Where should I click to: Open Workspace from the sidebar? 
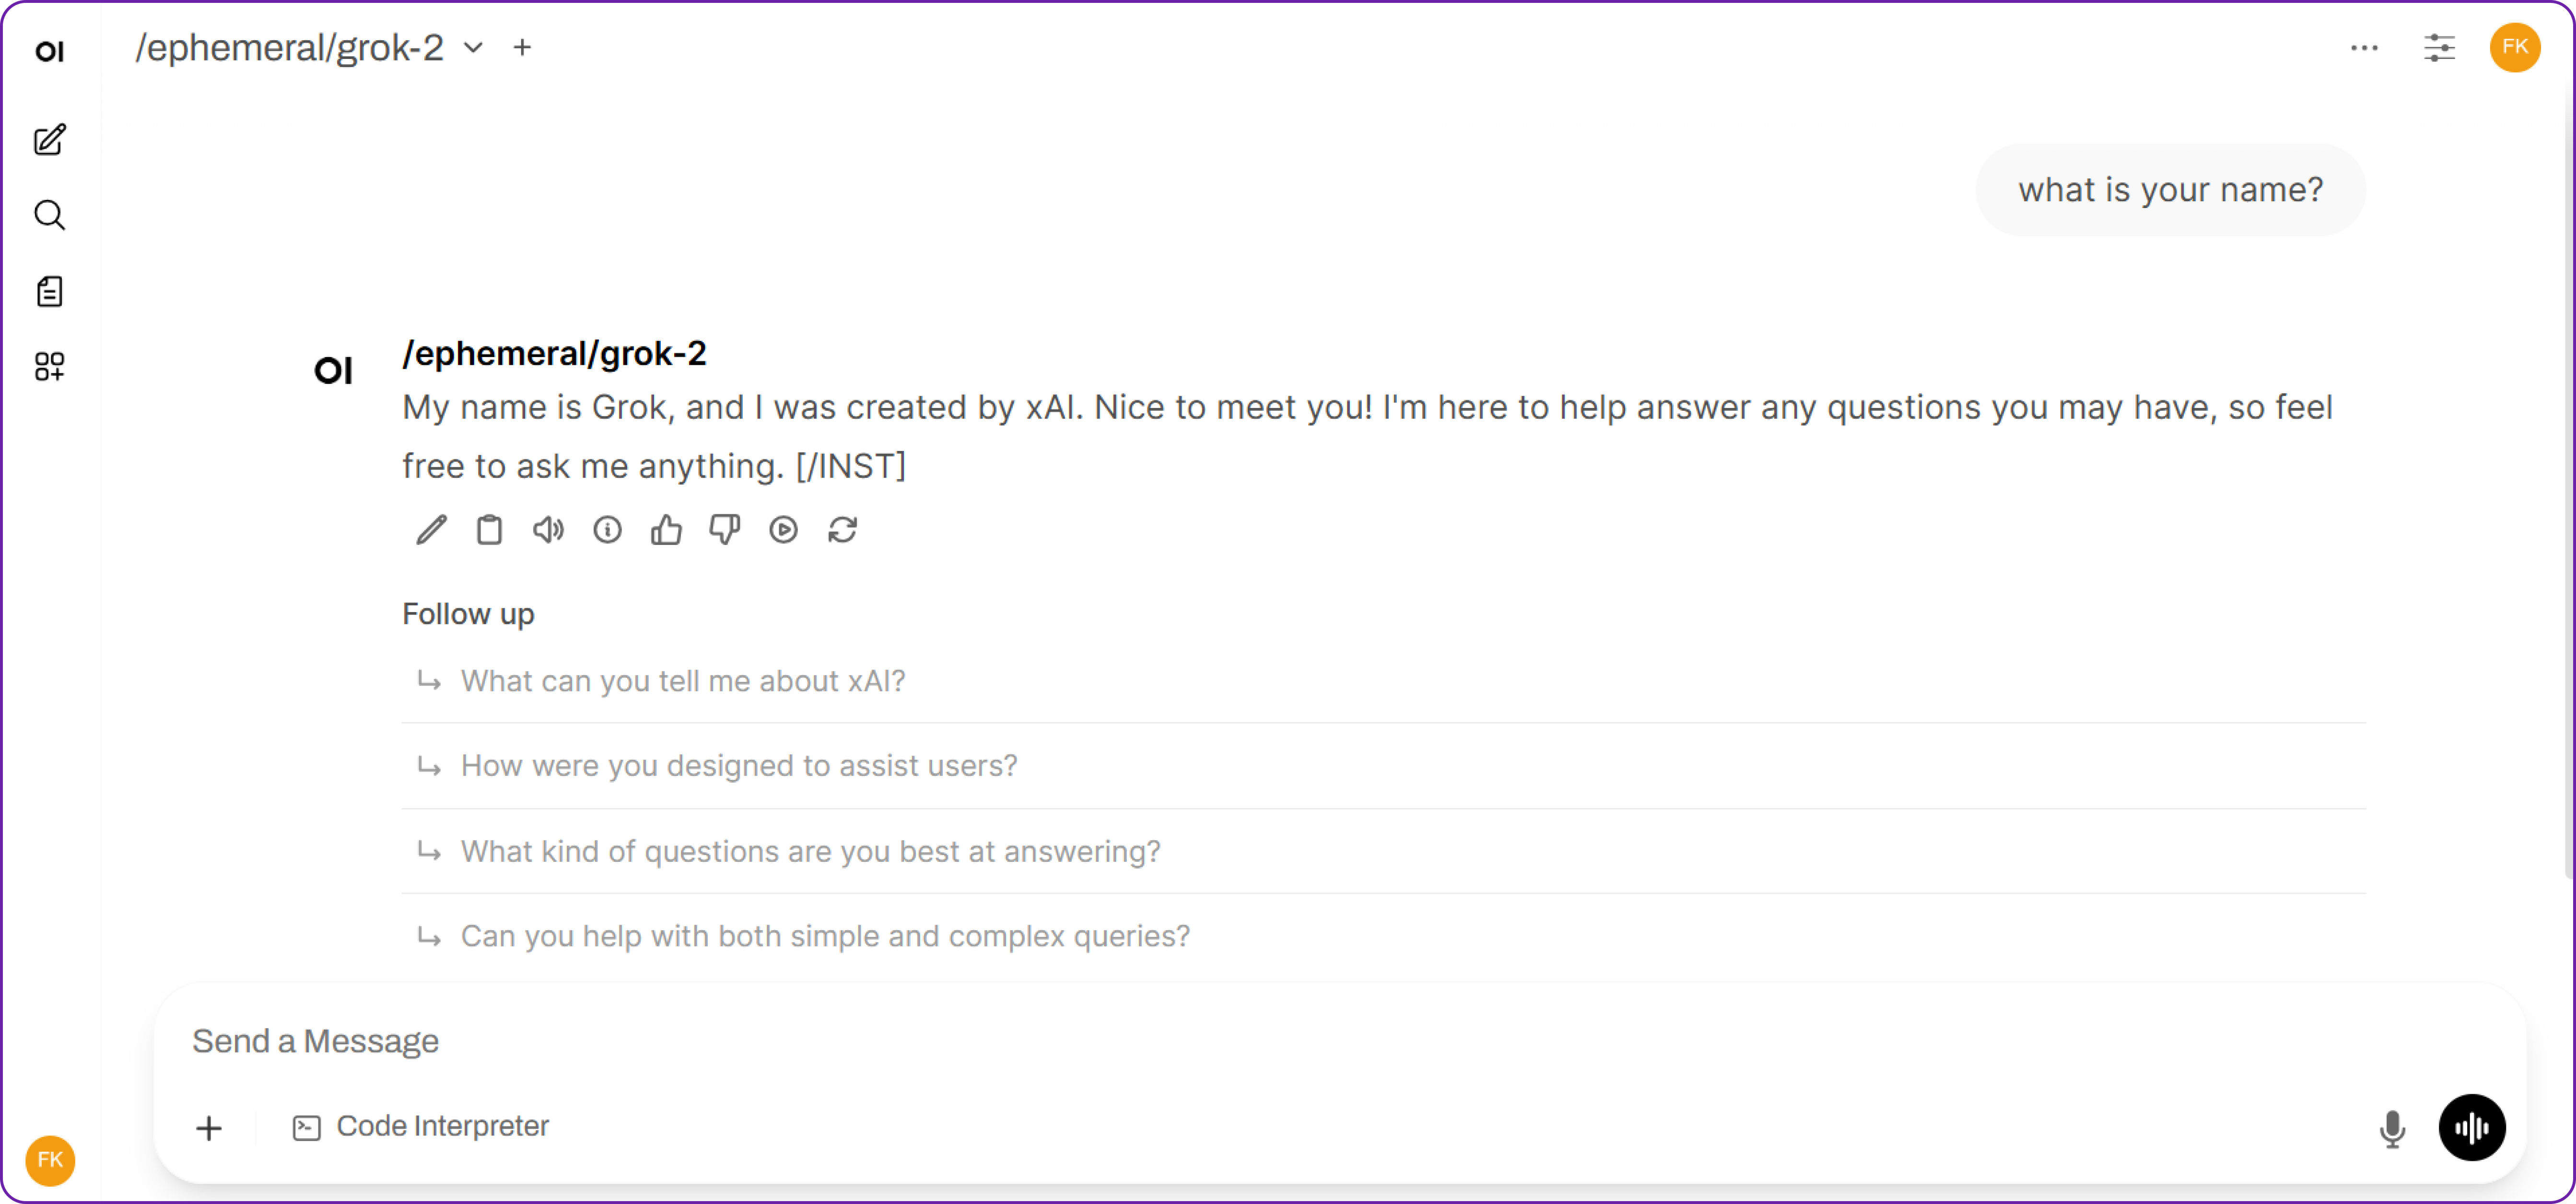(x=49, y=367)
